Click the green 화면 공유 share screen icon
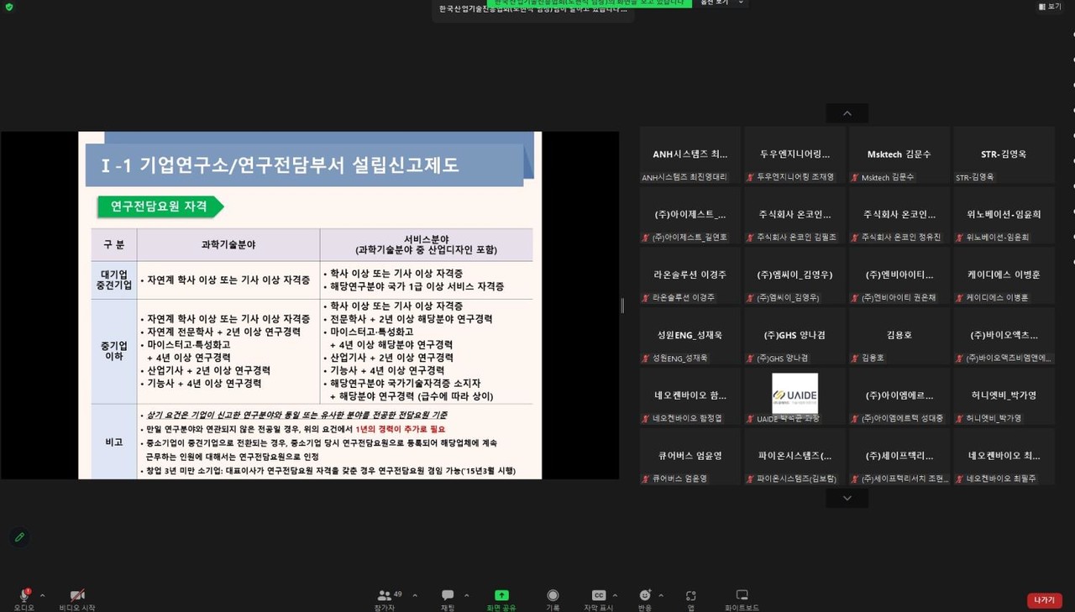The image size is (1075, 612). [501, 595]
